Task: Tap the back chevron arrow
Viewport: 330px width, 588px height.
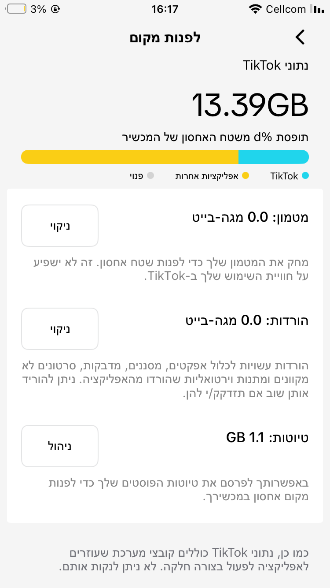Action: click(x=300, y=37)
